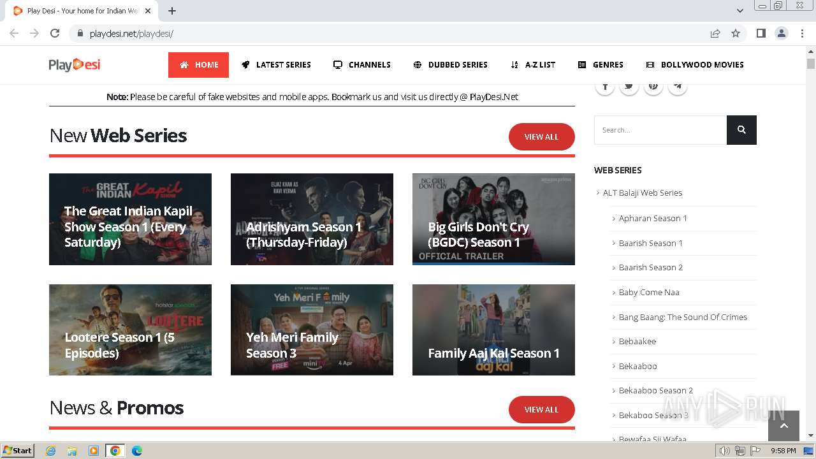
Task: Click the Search input field
Action: pyautogui.click(x=660, y=130)
